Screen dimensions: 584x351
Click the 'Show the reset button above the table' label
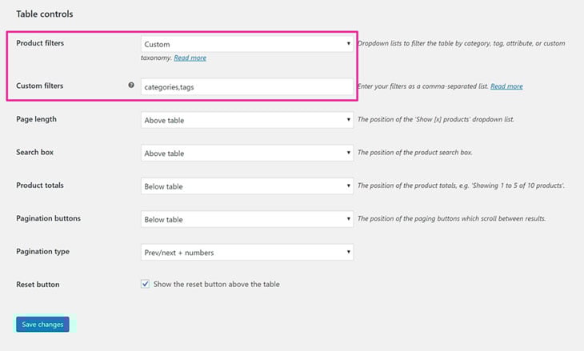216,284
